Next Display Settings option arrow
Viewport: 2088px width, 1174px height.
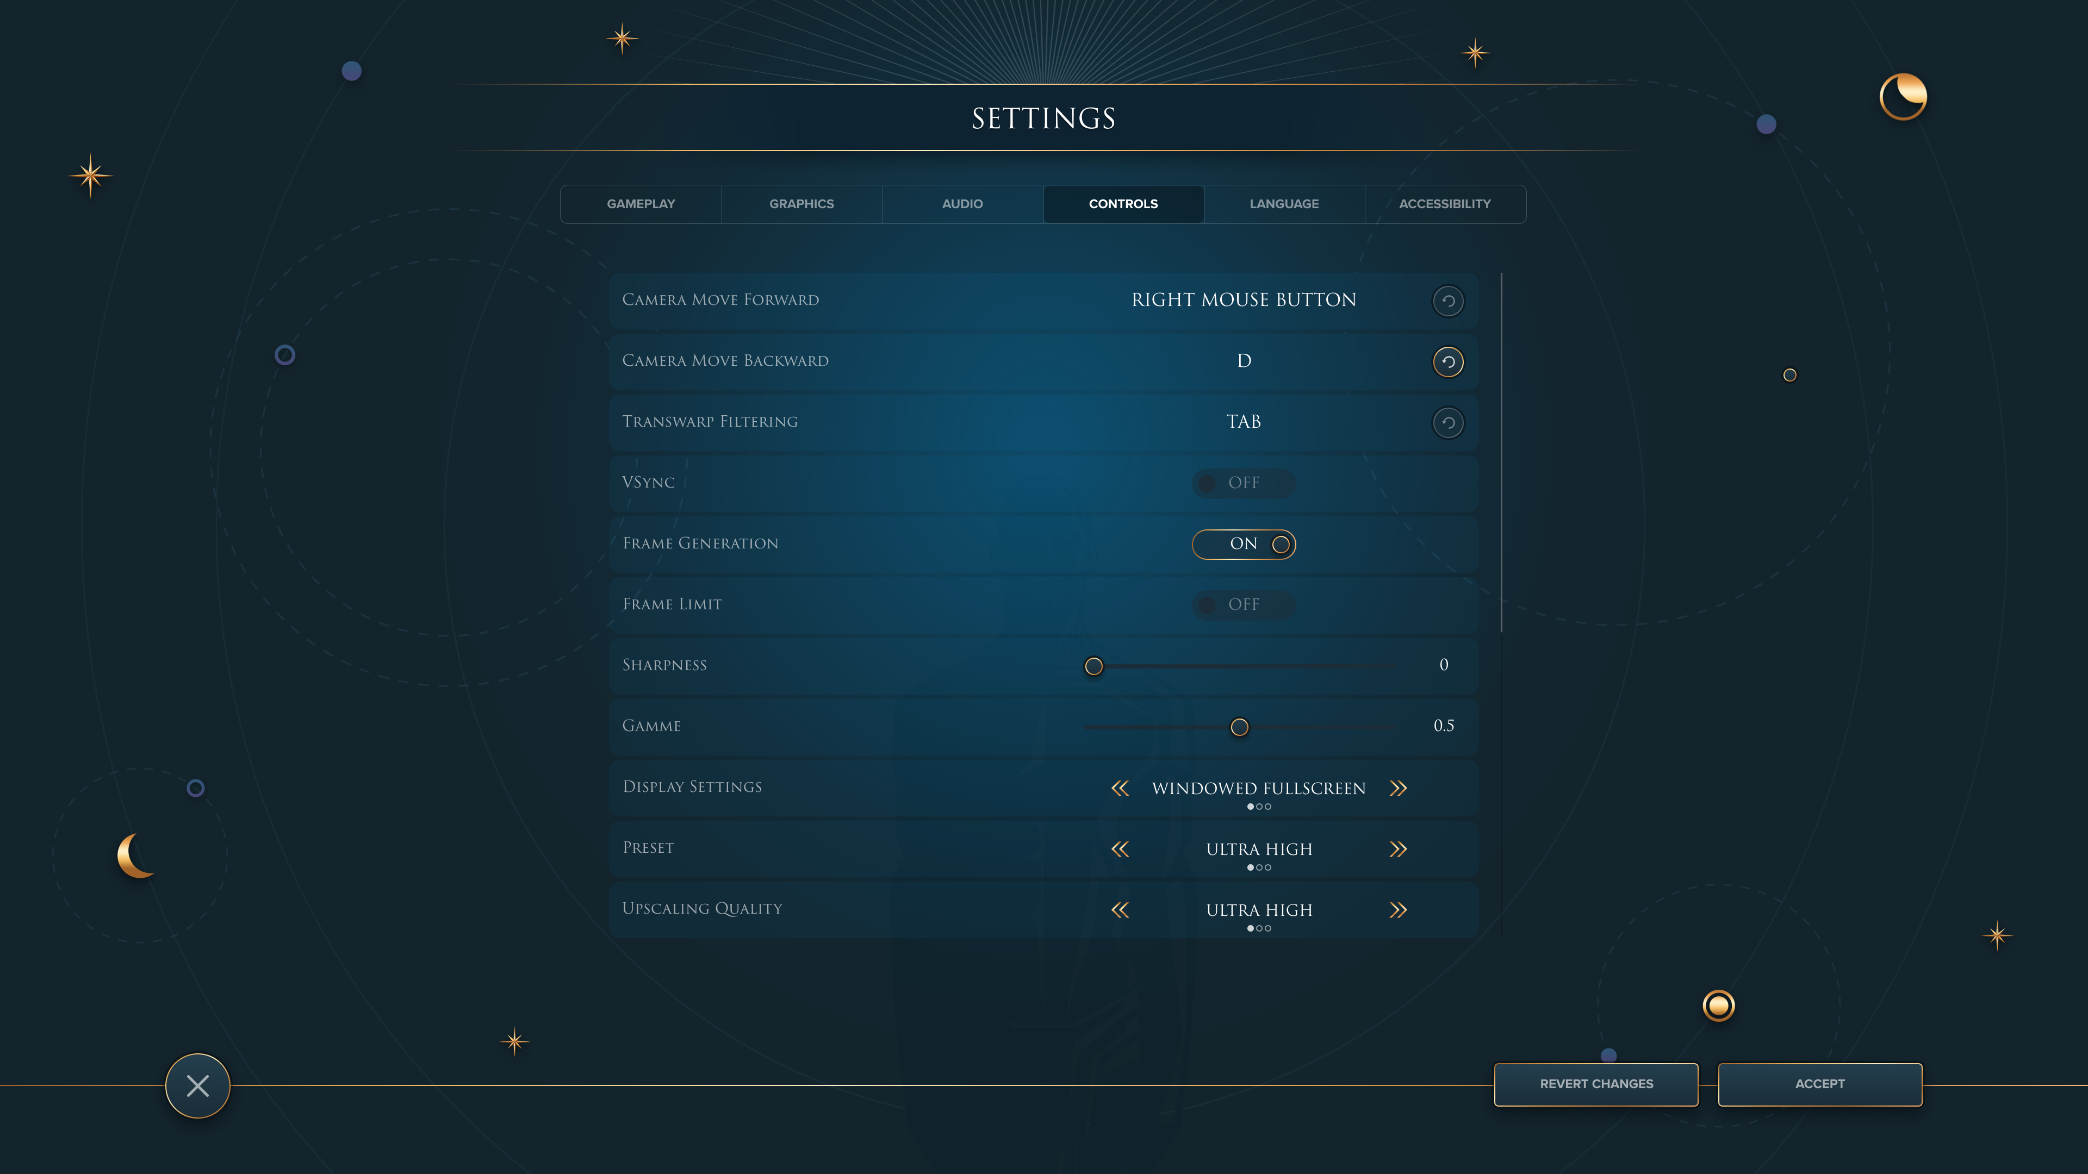[1398, 788]
